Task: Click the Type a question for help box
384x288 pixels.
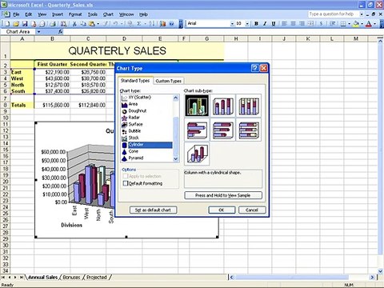Action: click(334, 14)
